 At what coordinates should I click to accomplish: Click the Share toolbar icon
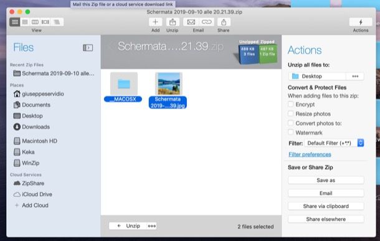click(x=224, y=22)
